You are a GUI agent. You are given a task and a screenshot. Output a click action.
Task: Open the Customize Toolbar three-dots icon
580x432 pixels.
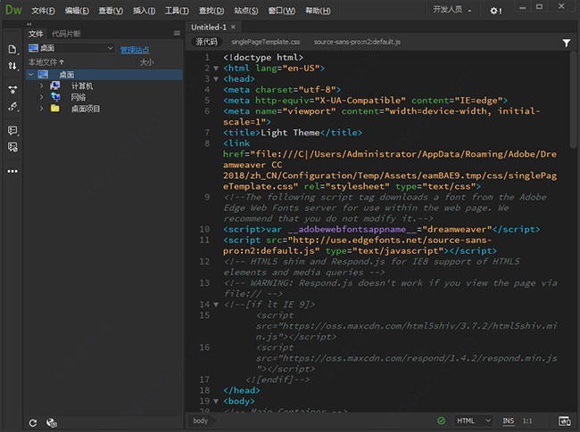coord(12,170)
